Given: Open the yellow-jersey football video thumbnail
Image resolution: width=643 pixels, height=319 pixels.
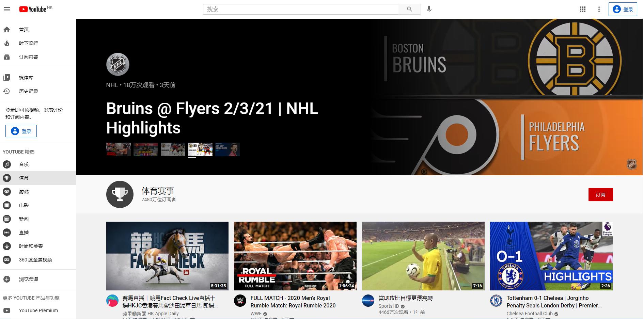Looking at the screenshot, I should (x=423, y=256).
